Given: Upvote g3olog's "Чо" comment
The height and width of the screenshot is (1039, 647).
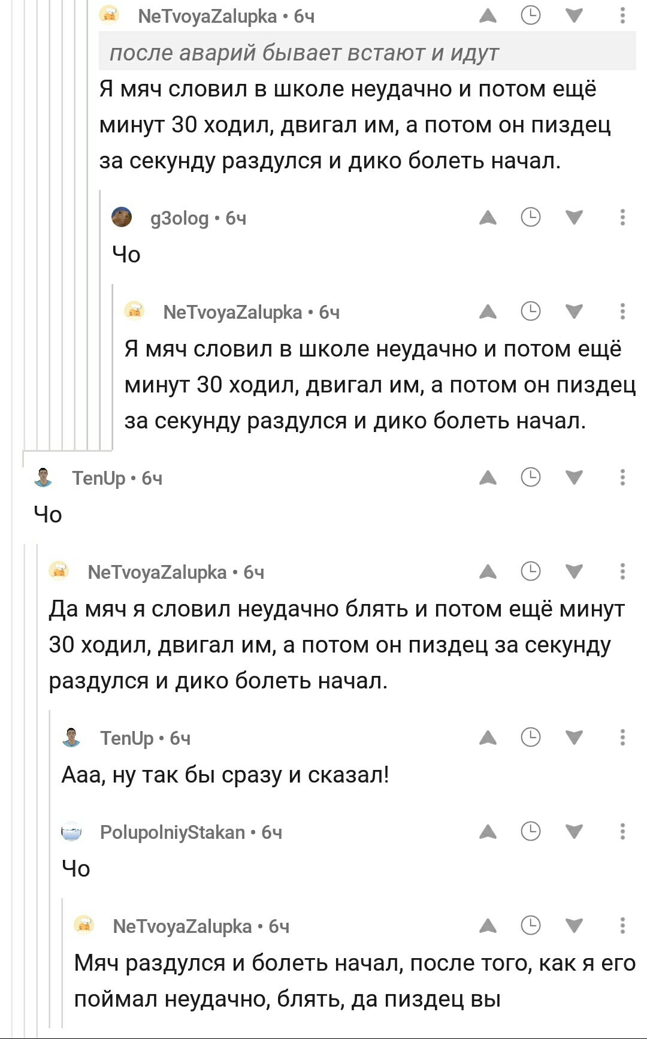Looking at the screenshot, I should 488,218.
